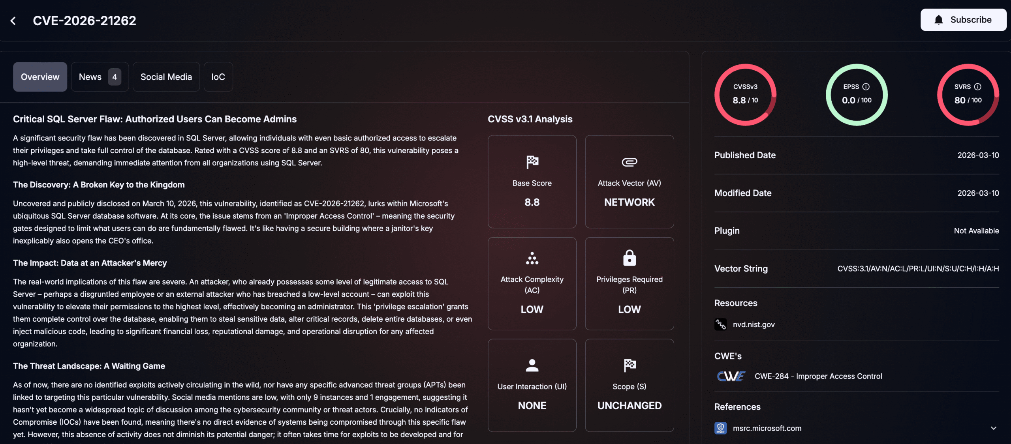Open the nvd.nist.gov resource link
Image resolution: width=1011 pixels, height=444 pixels.
click(754, 324)
